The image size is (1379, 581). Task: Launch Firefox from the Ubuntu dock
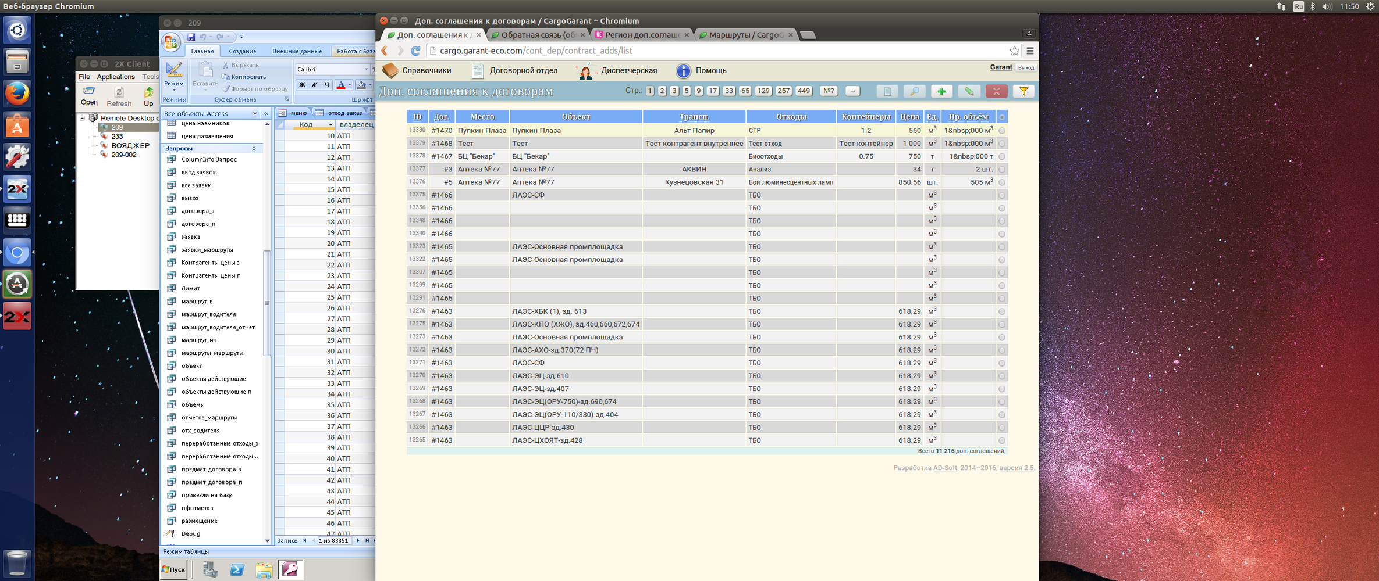[17, 94]
